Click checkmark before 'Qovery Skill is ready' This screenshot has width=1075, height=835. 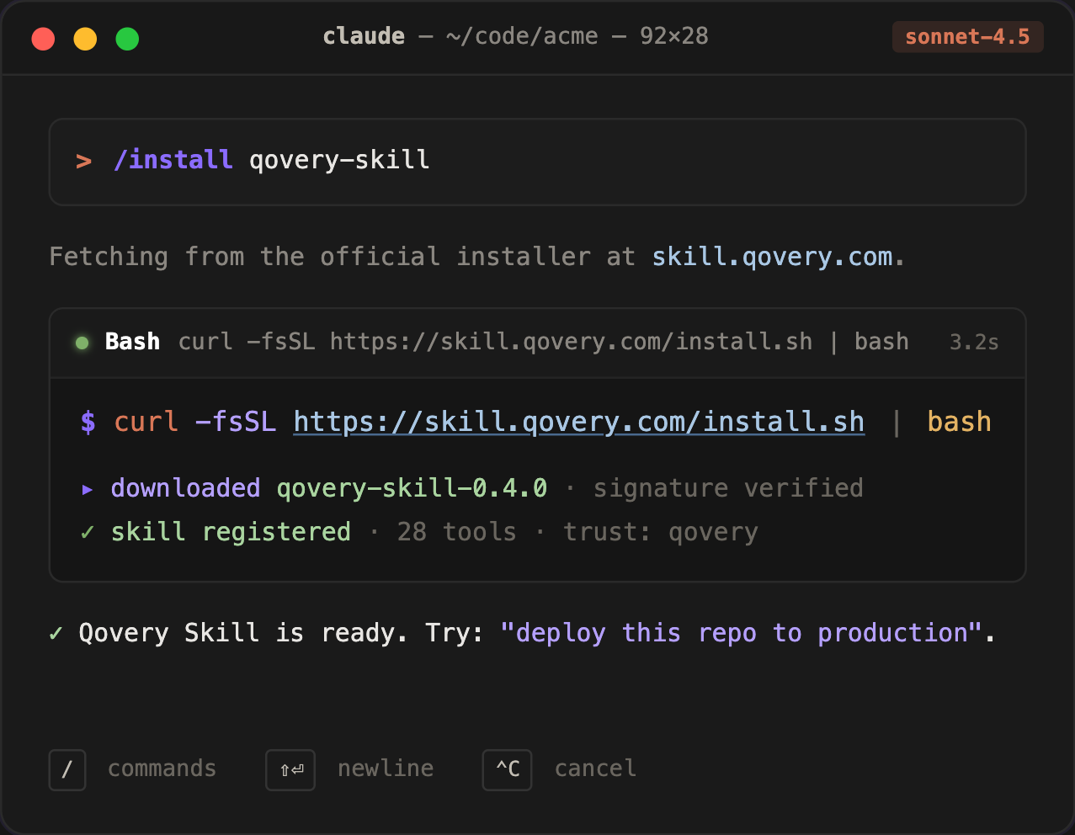56,633
